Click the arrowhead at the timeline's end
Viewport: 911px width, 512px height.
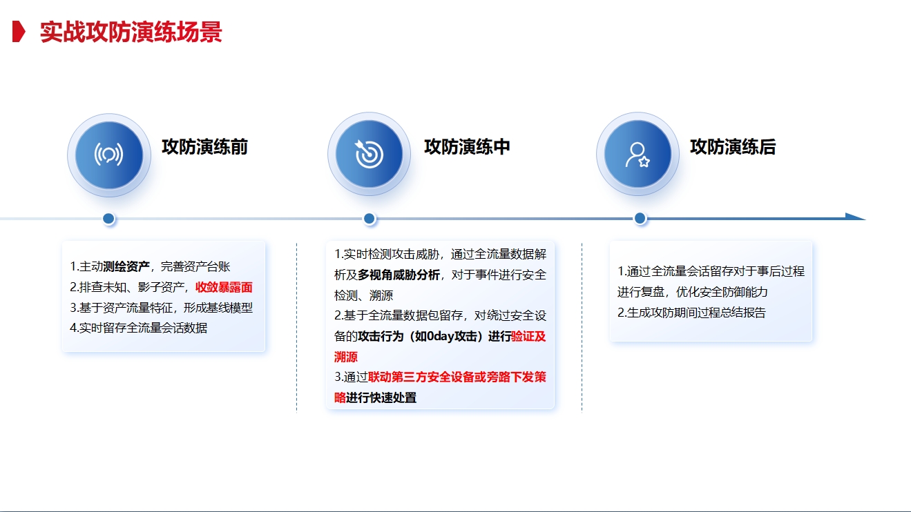[x=855, y=217]
